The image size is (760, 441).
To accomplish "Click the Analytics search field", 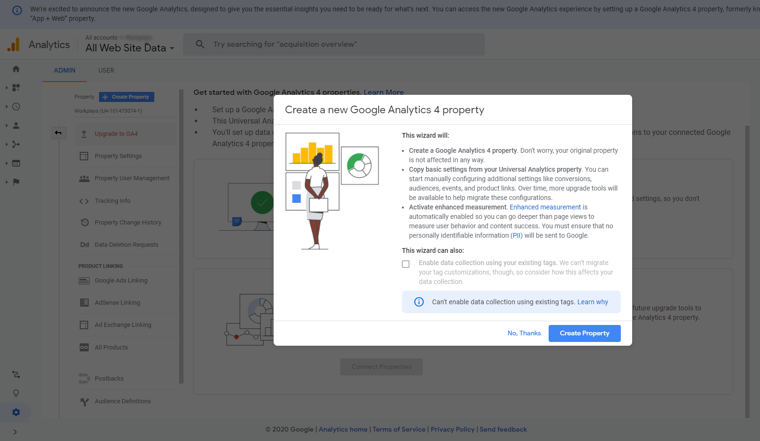I will (334, 44).
